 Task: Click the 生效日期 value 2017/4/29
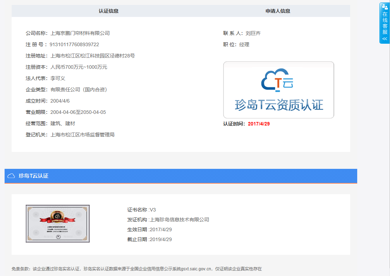coord(161,230)
